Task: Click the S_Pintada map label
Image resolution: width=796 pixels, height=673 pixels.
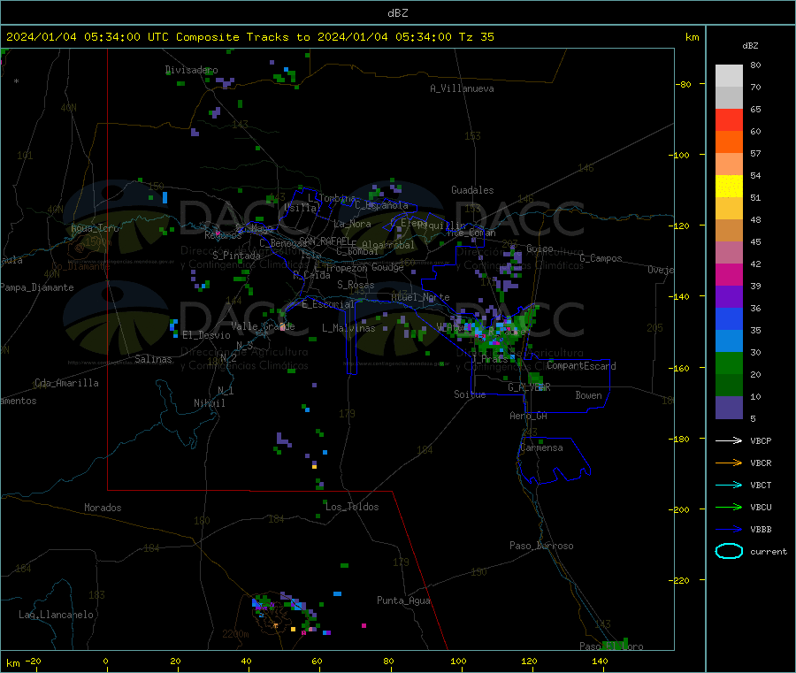Action: click(236, 256)
